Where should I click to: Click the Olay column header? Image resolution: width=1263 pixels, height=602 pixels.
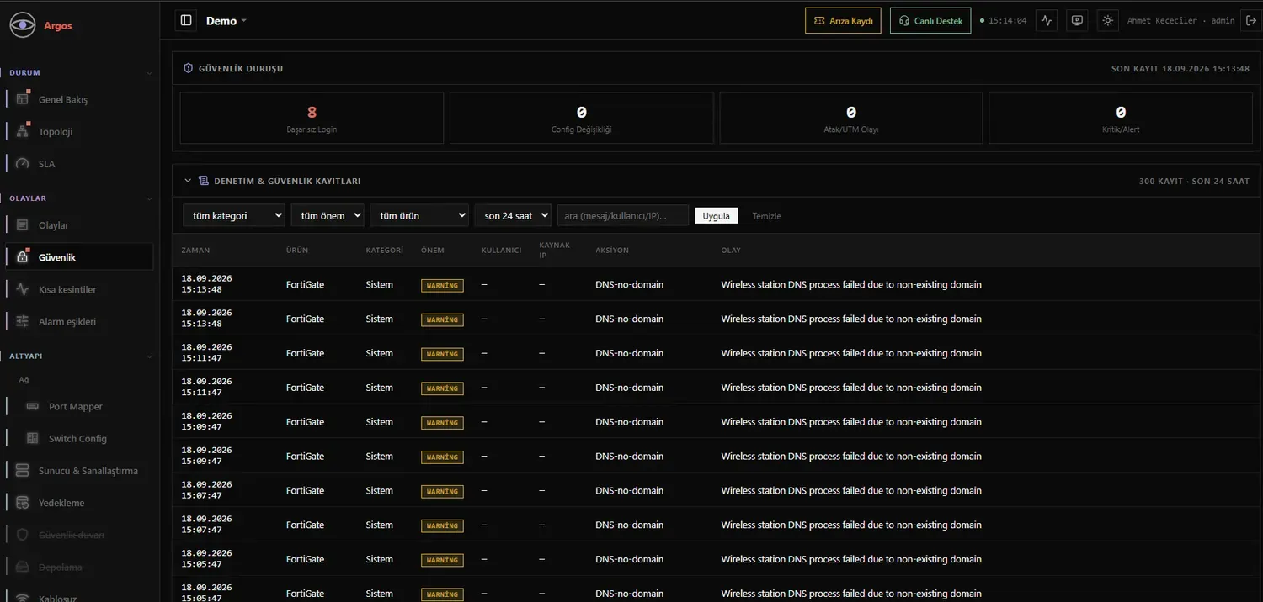coord(731,251)
